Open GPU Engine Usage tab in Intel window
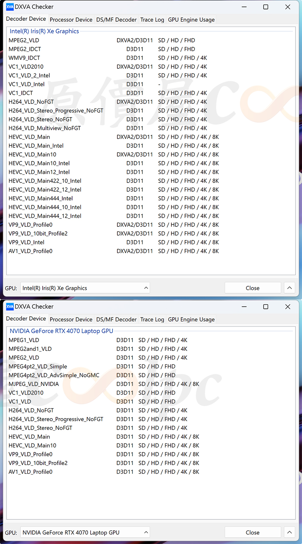This screenshot has height=544, width=302. pos(191,20)
